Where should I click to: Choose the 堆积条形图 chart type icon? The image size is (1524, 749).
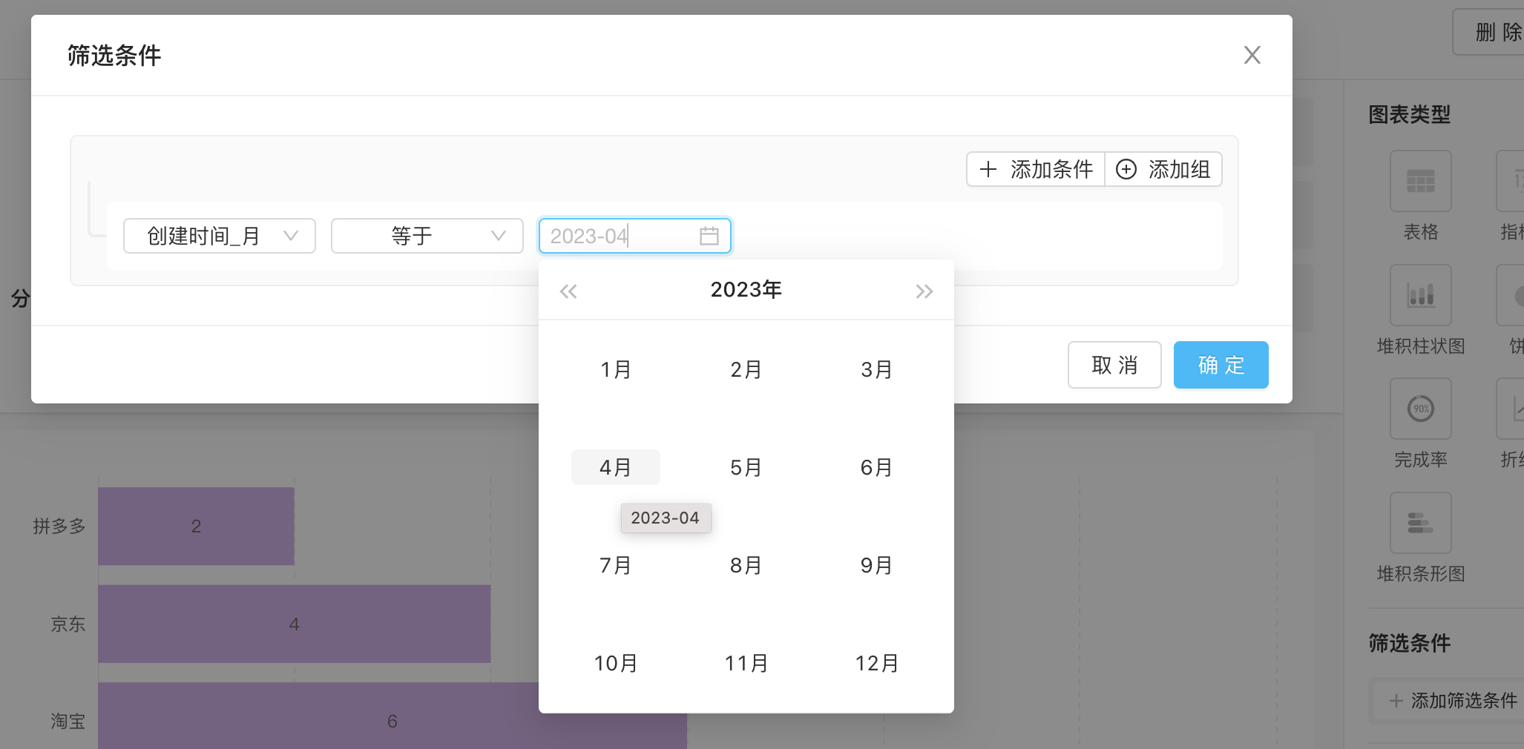point(1421,523)
